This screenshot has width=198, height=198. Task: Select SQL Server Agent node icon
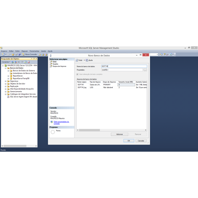[x=8, y=97]
